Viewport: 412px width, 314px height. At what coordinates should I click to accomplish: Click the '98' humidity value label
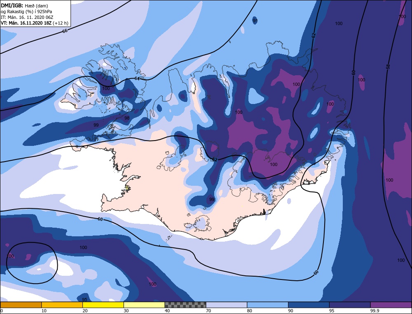point(127,118)
